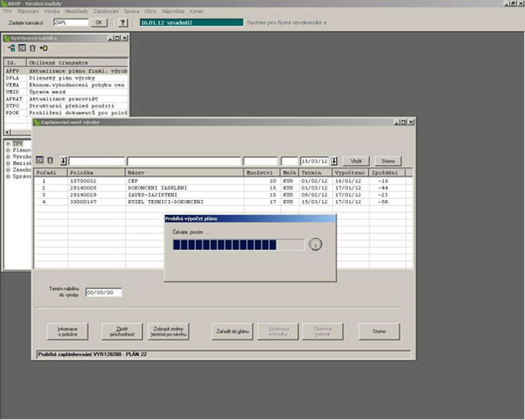Screen dimensions: 525x420
Task: Open the Plánování menu
Action: coord(28,11)
